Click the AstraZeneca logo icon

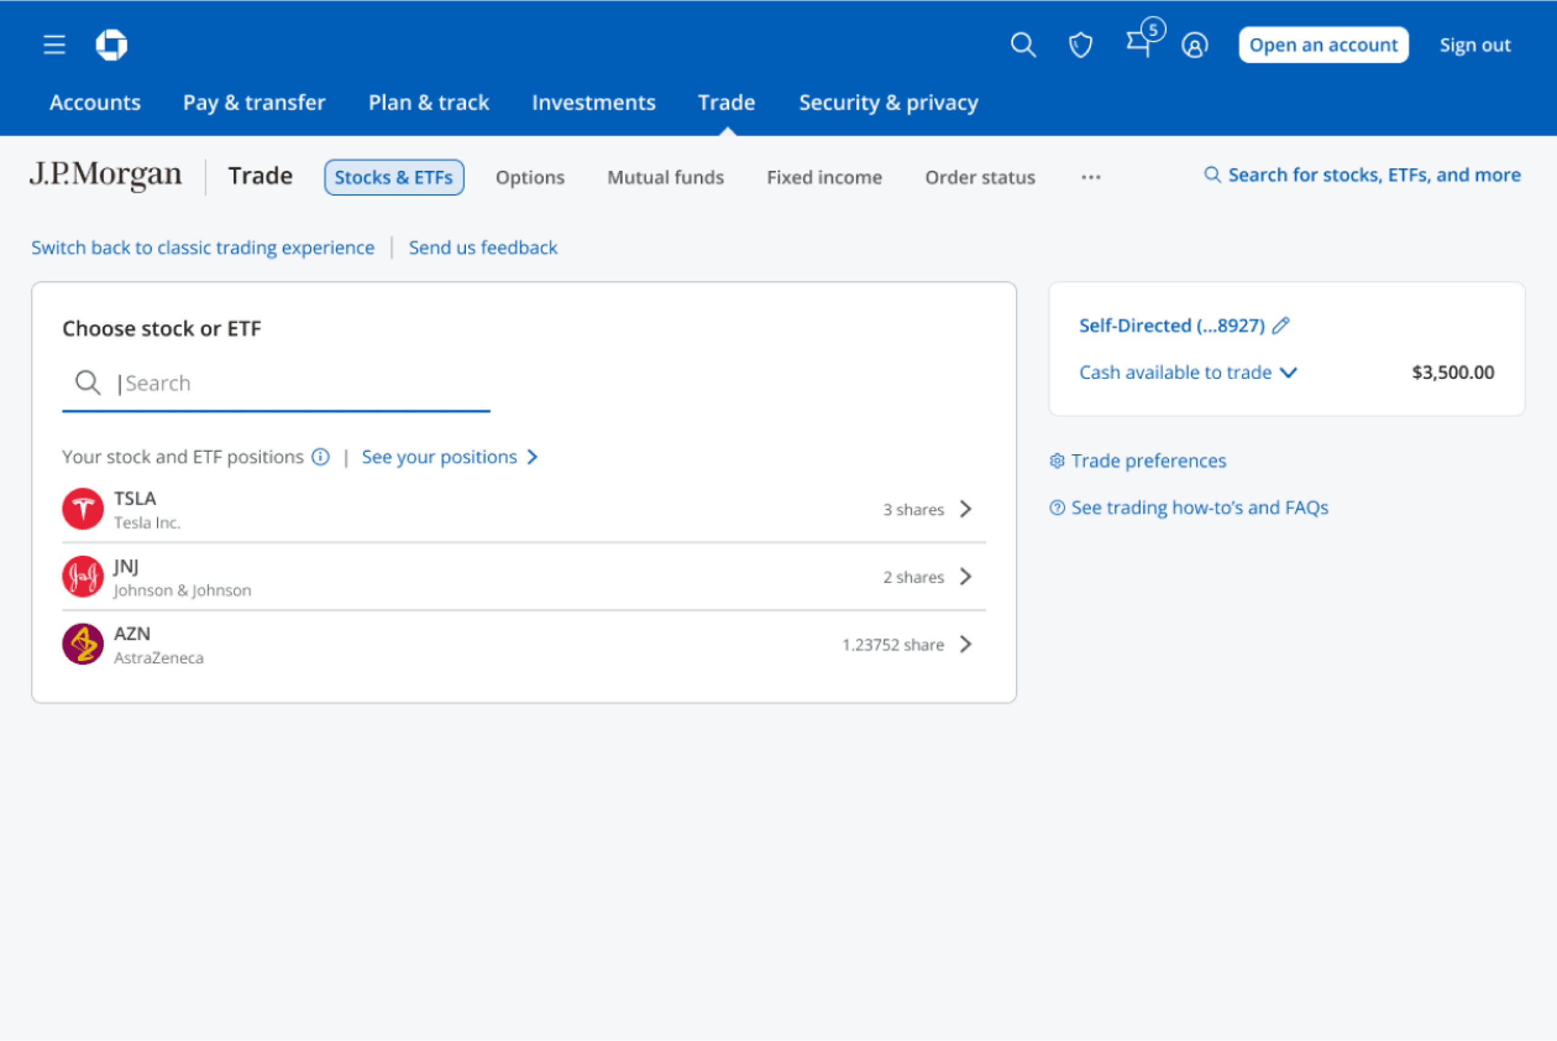[83, 644]
